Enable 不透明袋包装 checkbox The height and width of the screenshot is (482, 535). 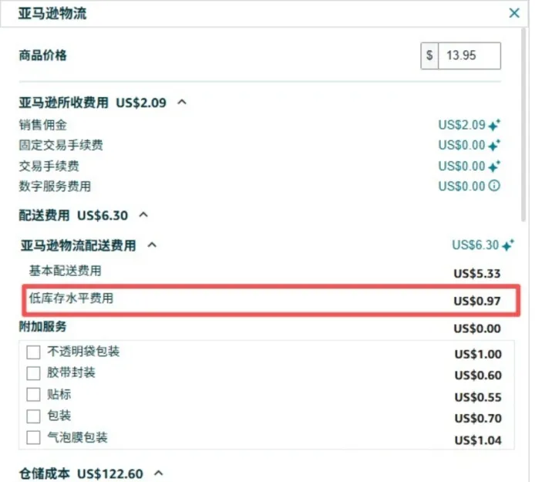[33, 352]
